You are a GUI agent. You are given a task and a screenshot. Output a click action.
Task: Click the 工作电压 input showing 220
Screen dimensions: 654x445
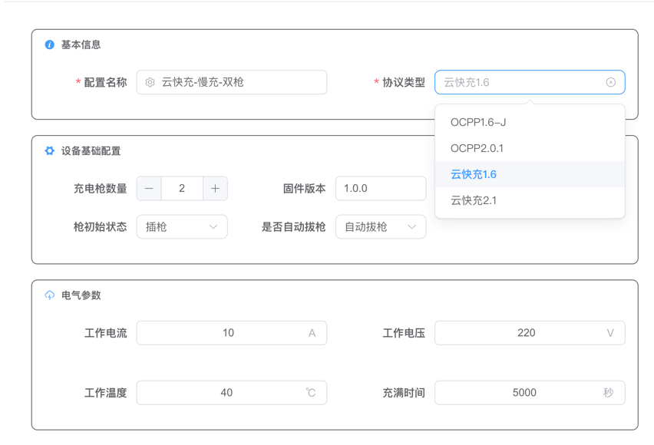pyautogui.click(x=530, y=333)
